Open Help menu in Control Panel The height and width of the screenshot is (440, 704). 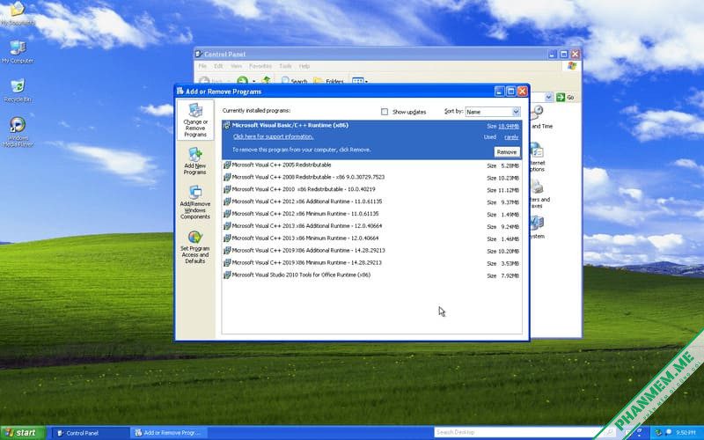pos(304,66)
